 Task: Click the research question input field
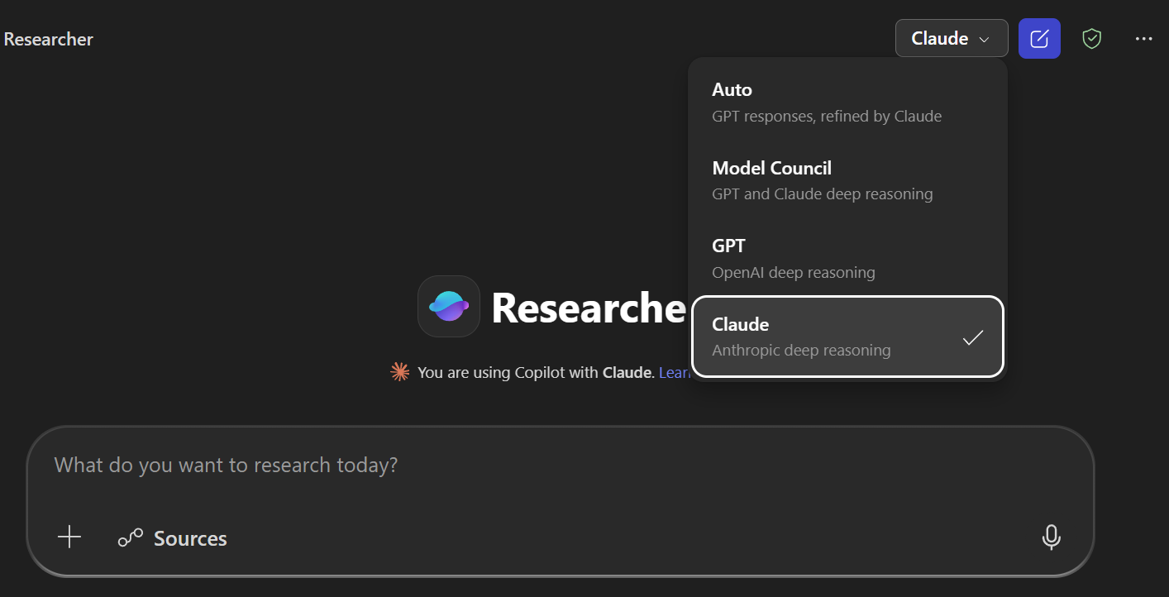tap(331, 465)
